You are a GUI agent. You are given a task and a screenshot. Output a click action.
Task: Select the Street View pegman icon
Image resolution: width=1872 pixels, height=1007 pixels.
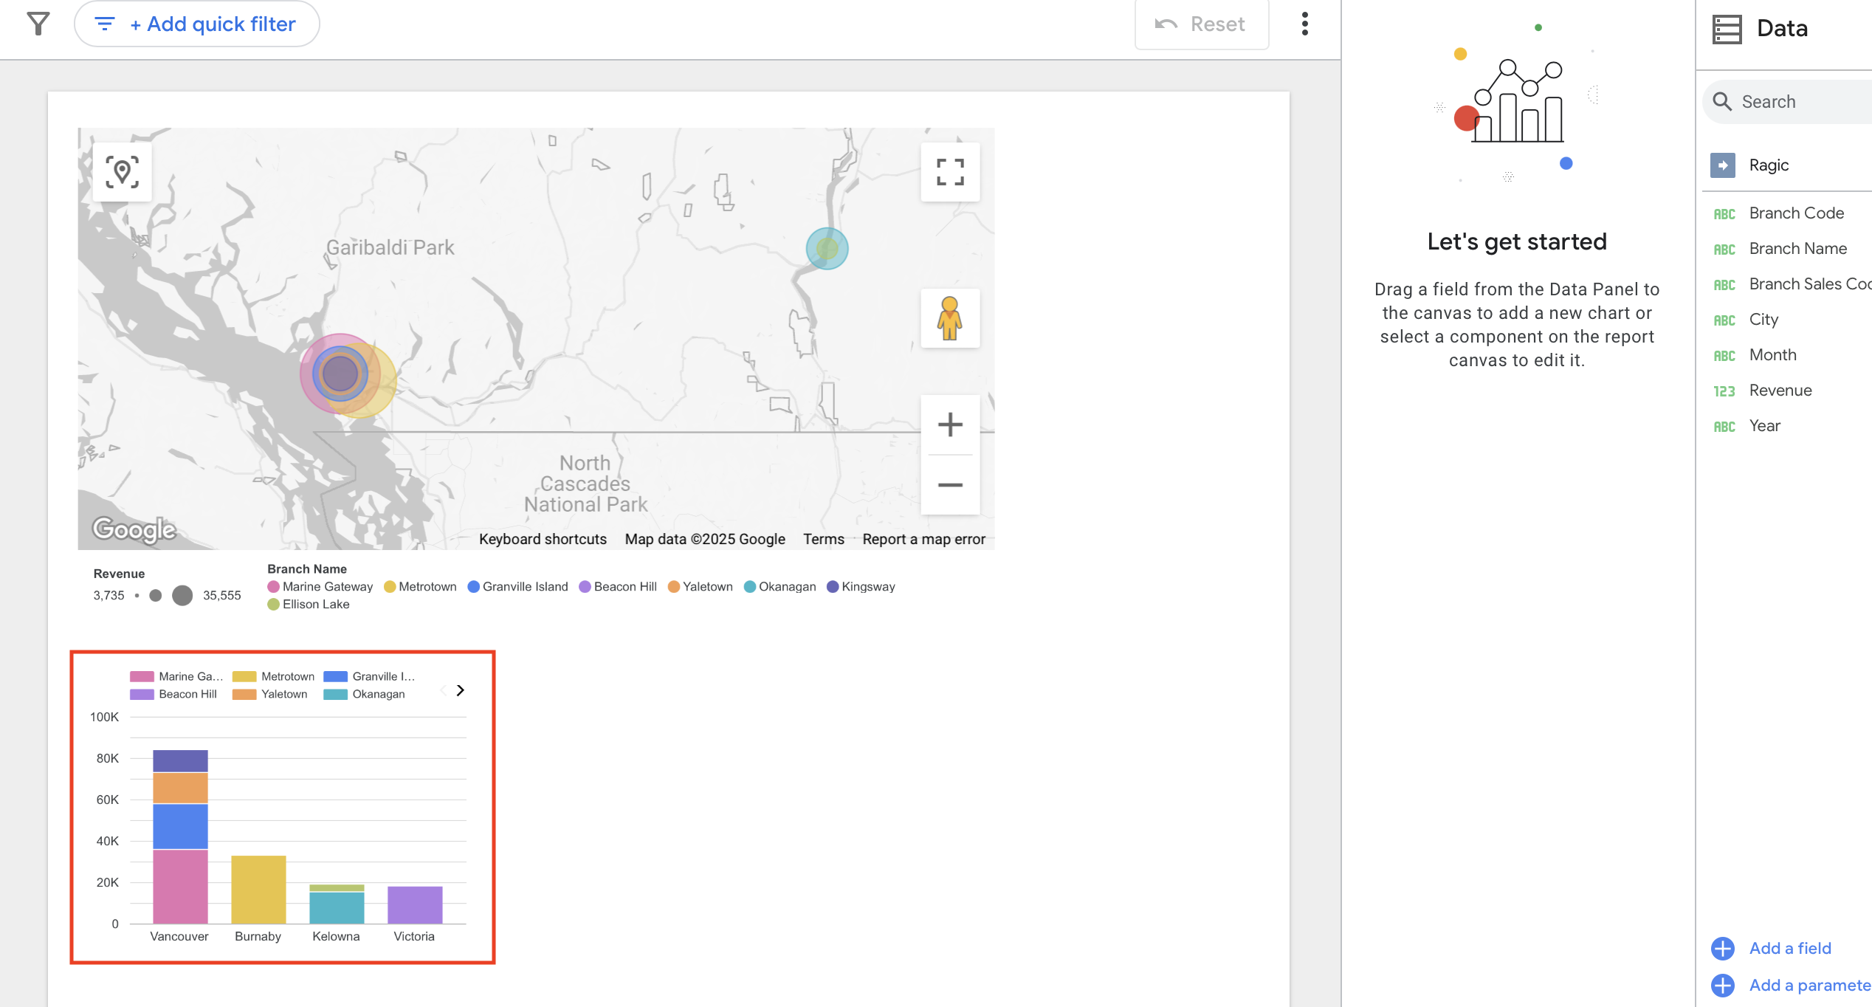coord(950,318)
